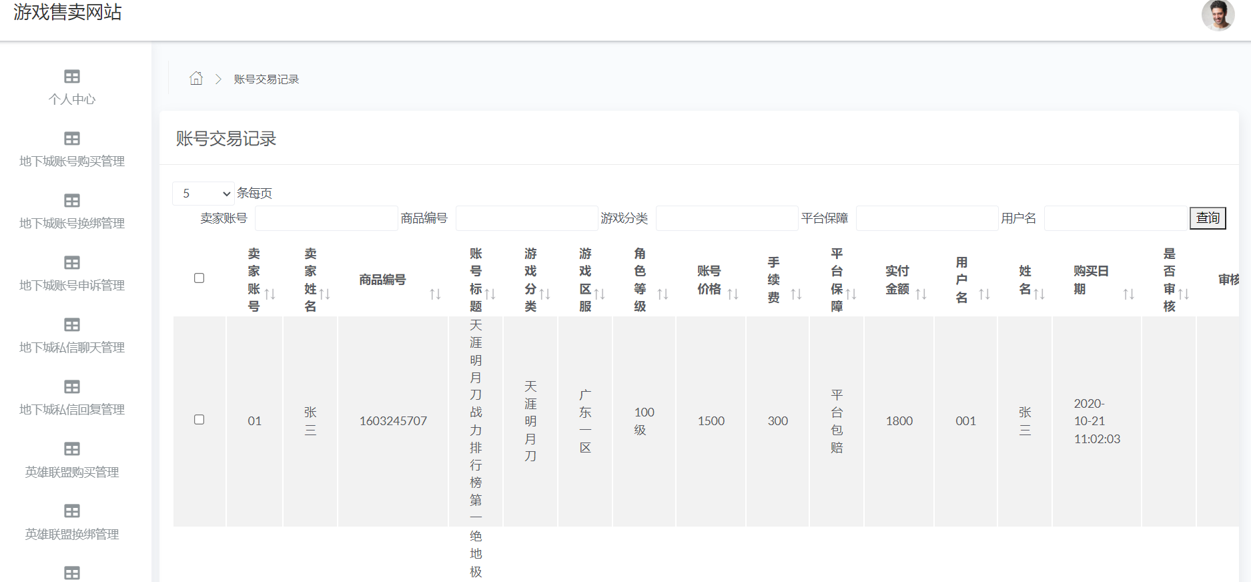Click the 游戏售卖网站 site title
Viewport: 1251px width, 582px height.
67,12
